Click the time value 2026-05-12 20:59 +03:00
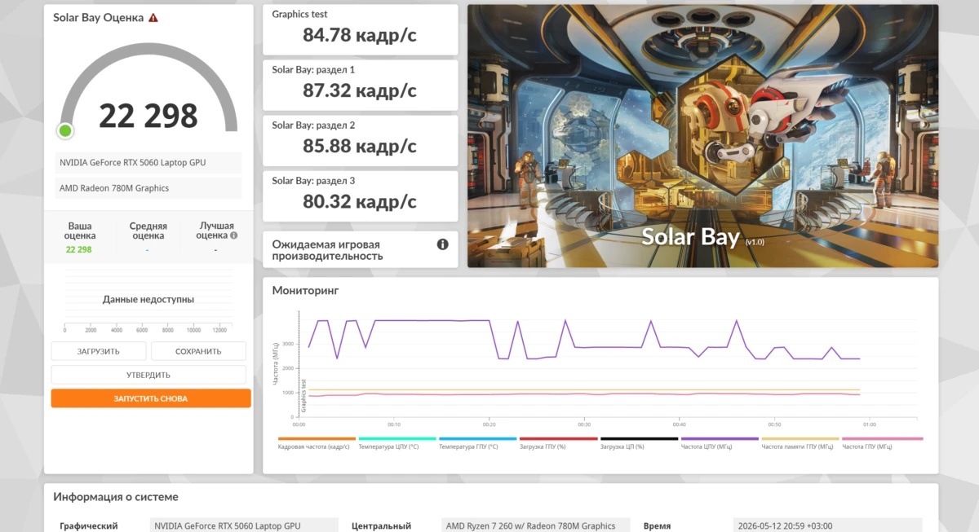 [x=827, y=525]
